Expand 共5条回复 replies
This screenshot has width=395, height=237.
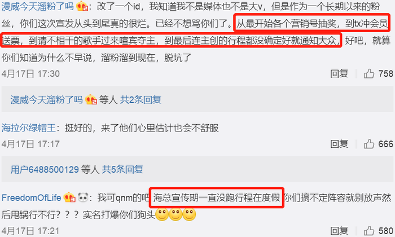[122, 169]
